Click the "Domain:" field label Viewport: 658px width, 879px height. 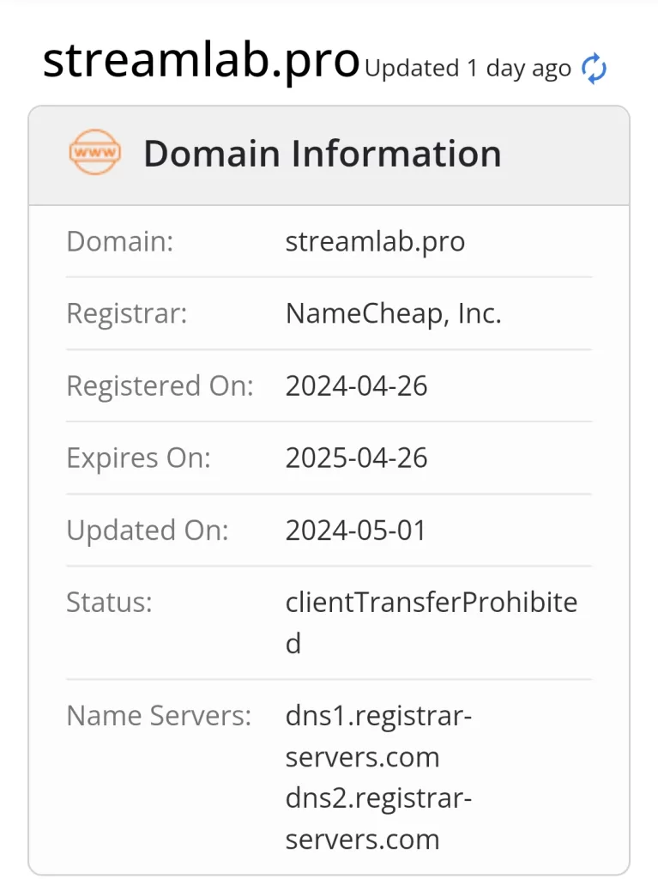point(119,241)
